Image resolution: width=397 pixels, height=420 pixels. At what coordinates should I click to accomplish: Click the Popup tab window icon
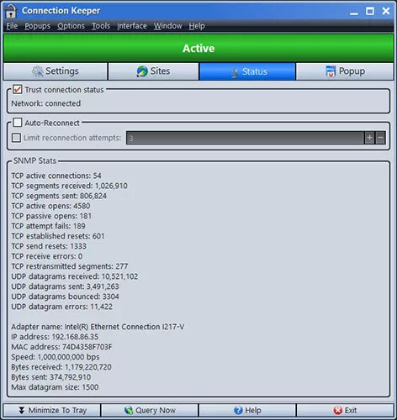(x=331, y=71)
